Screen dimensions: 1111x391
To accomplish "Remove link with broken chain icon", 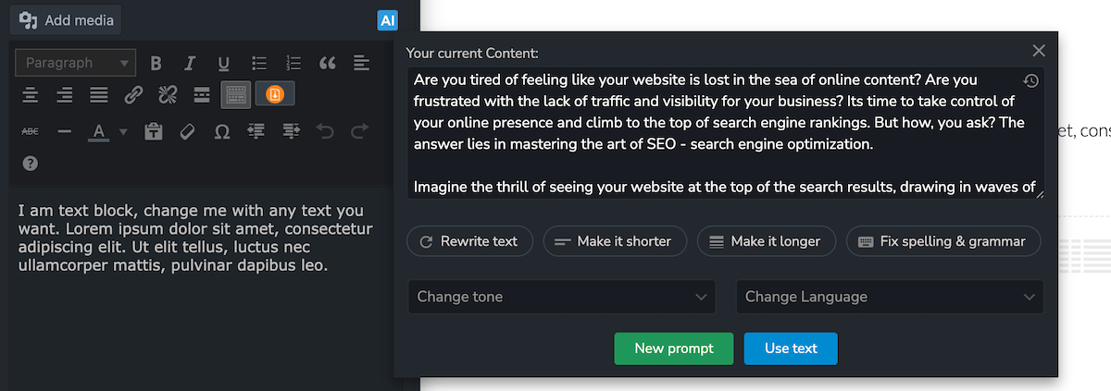I will [168, 94].
